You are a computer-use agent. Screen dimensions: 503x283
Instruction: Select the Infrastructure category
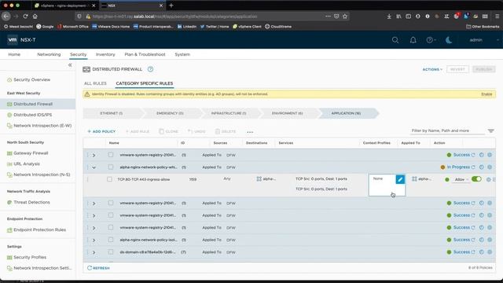(229, 113)
